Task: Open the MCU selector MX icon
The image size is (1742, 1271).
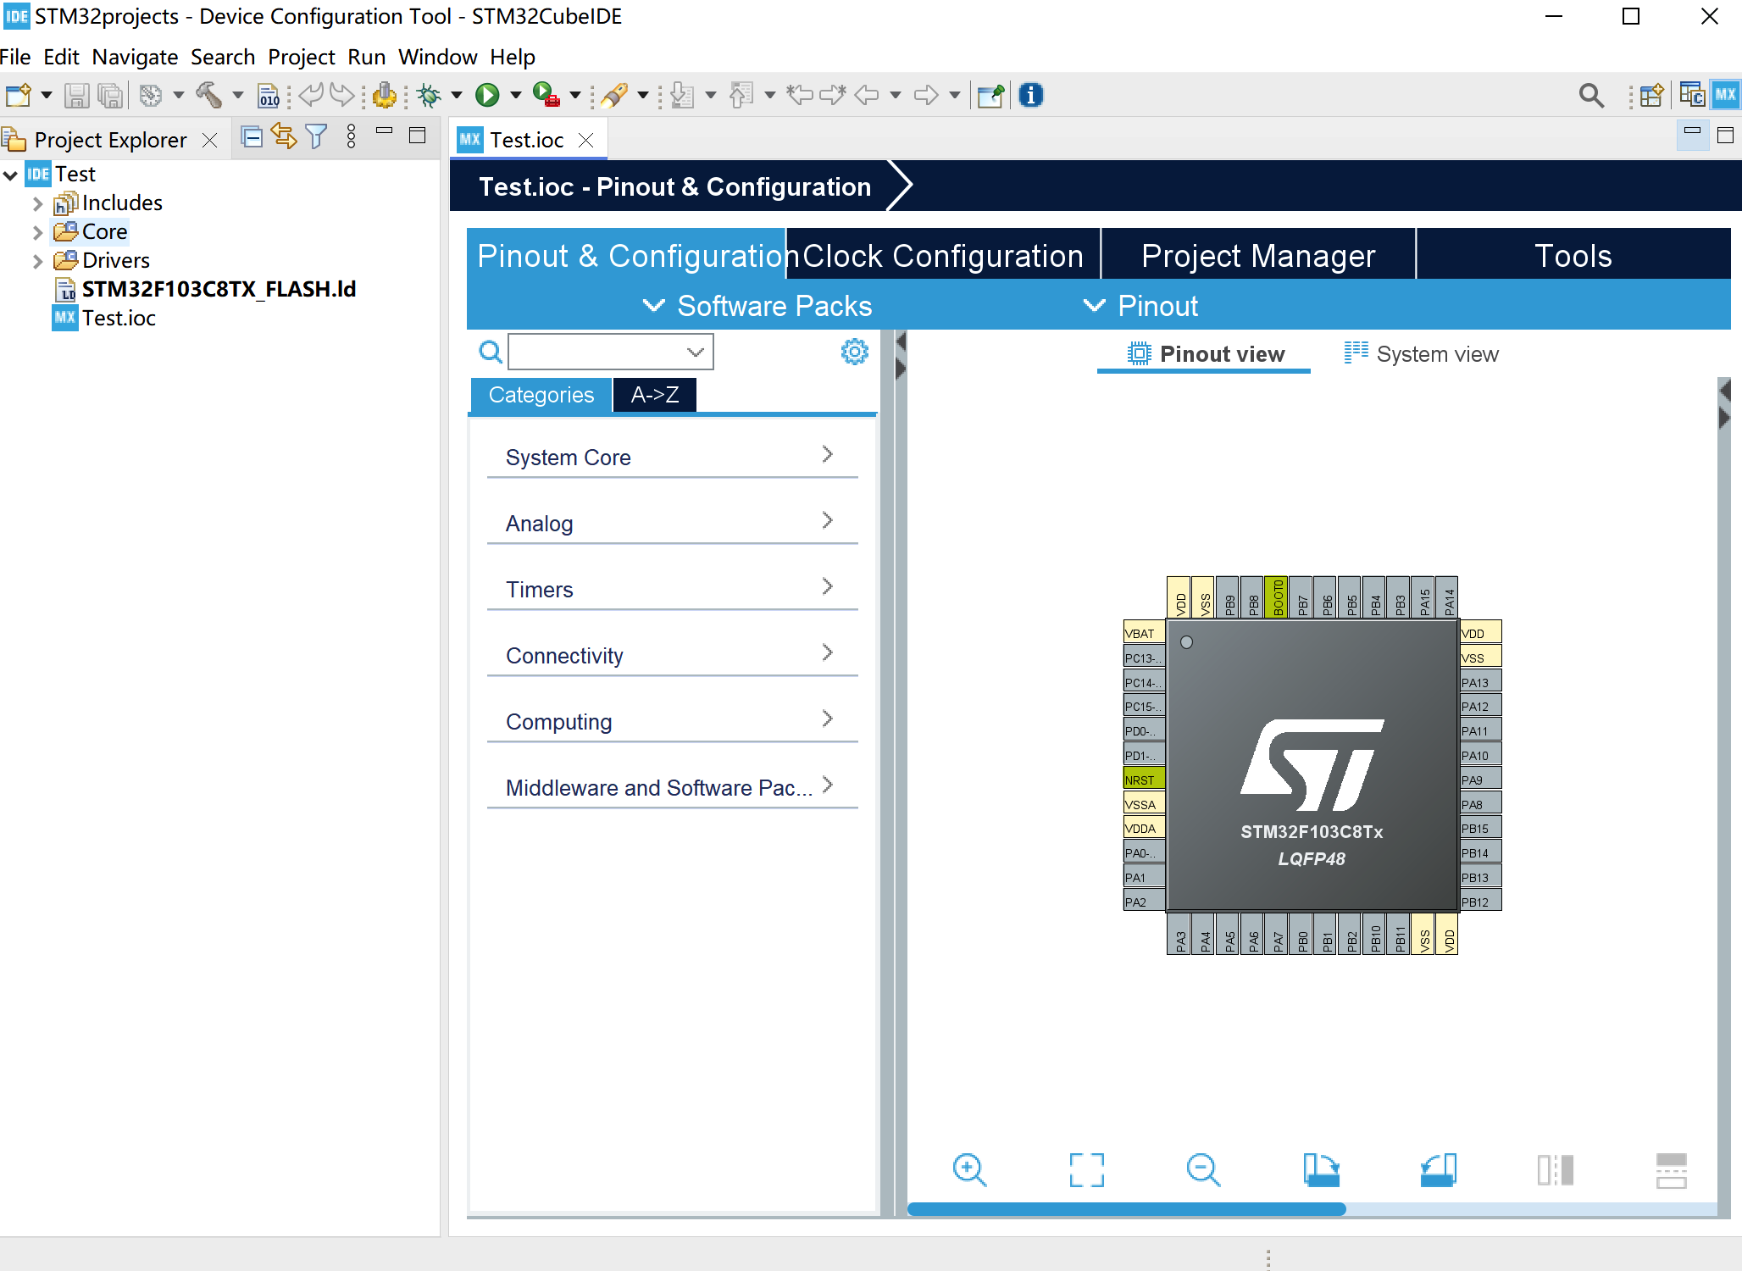Action: [x=1726, y=95]
